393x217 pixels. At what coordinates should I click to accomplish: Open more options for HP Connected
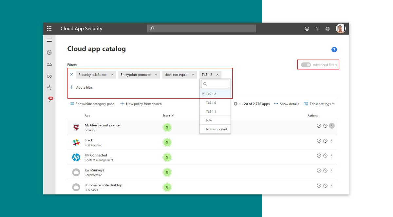[x=332, y=156]
